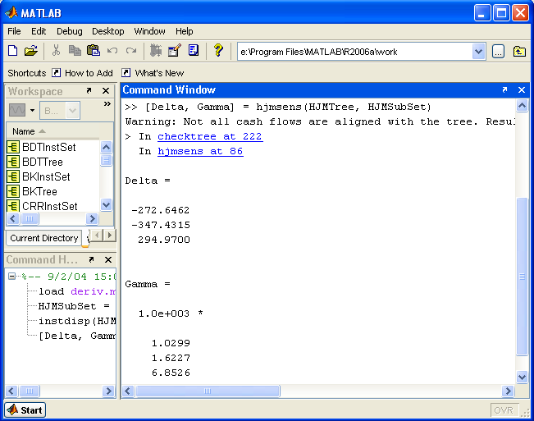
Task: Click Workspace horizontal scrollbar thumb
Action: pyautogui.click(x=30, y=218)
